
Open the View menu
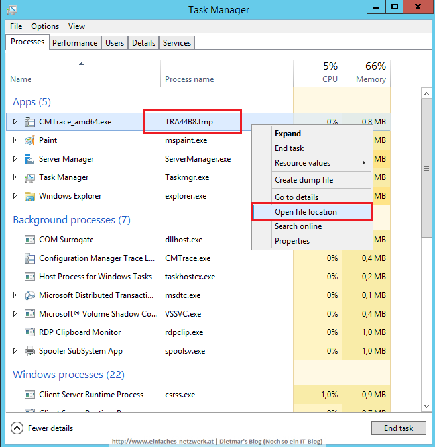coord(76,26)
